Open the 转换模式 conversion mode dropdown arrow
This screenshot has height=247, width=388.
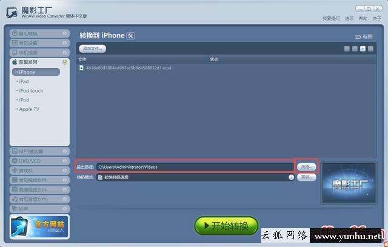click(x=291, y=177)
